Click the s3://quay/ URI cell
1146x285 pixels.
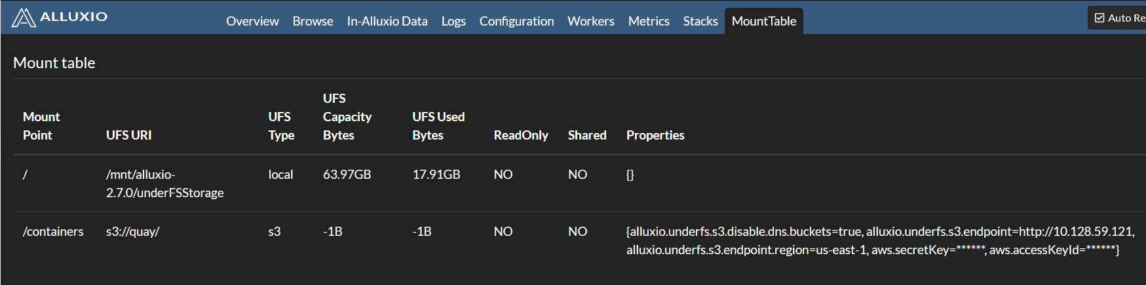[133, 231]
